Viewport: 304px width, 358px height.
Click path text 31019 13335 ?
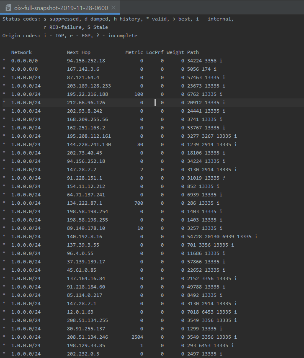206,178
